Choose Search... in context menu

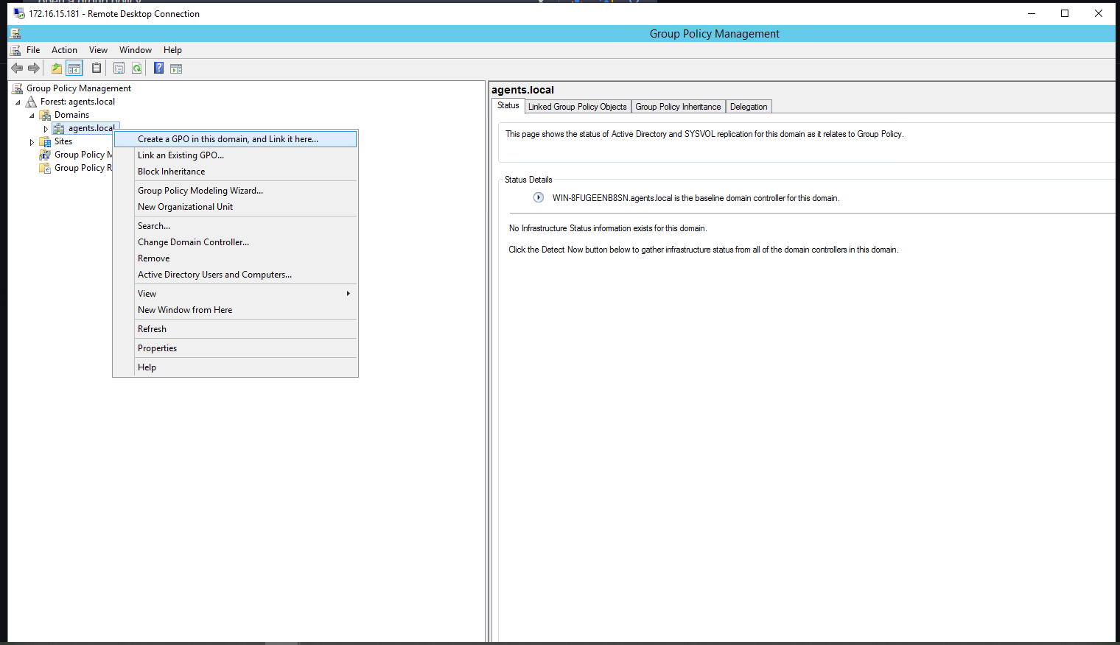tap(235, 226)
